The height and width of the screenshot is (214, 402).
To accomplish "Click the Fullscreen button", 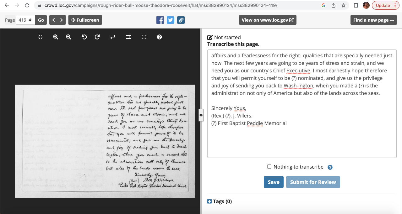I will coord(85,20).
